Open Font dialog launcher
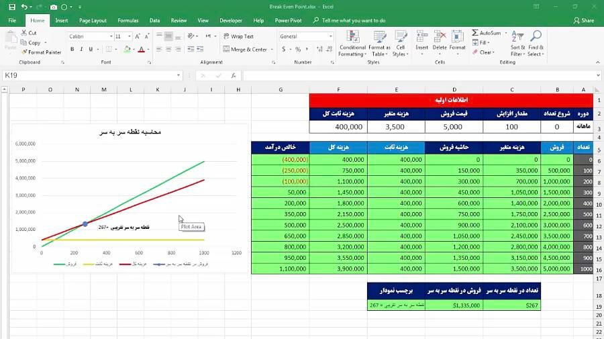 (x=149, y=62)
